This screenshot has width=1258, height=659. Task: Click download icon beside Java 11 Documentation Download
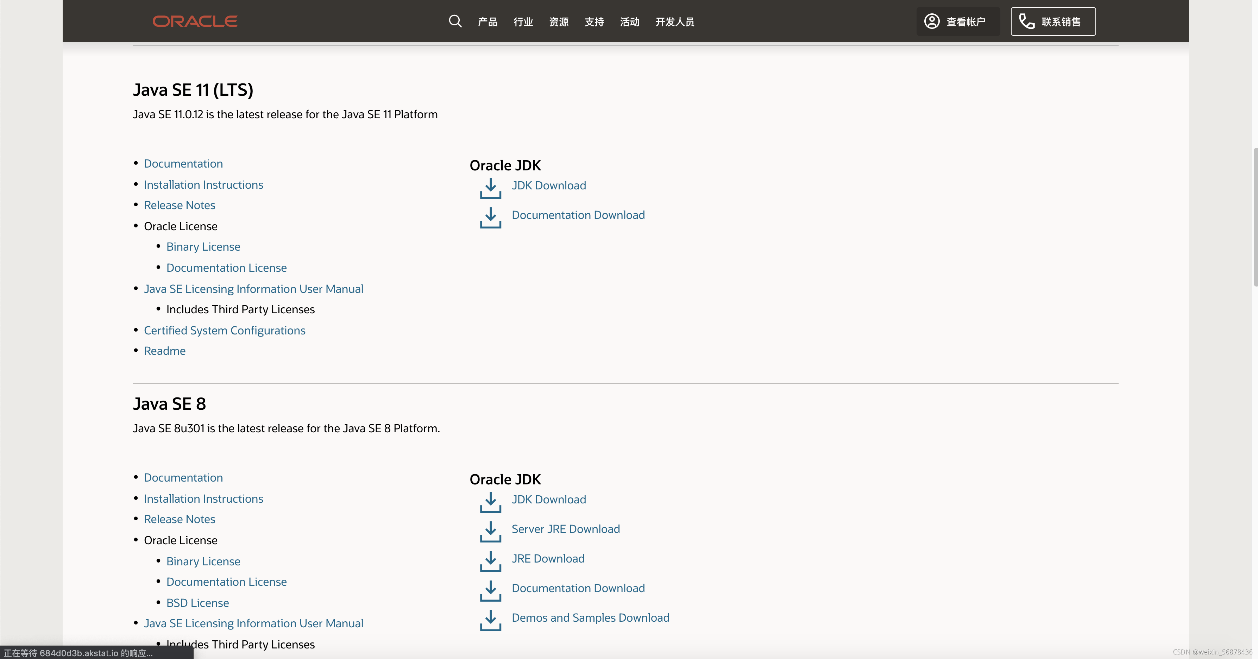pos(490,218)
